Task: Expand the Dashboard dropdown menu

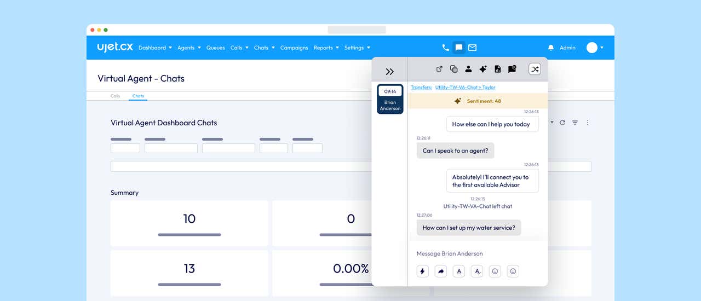Action: coord(155,48)
